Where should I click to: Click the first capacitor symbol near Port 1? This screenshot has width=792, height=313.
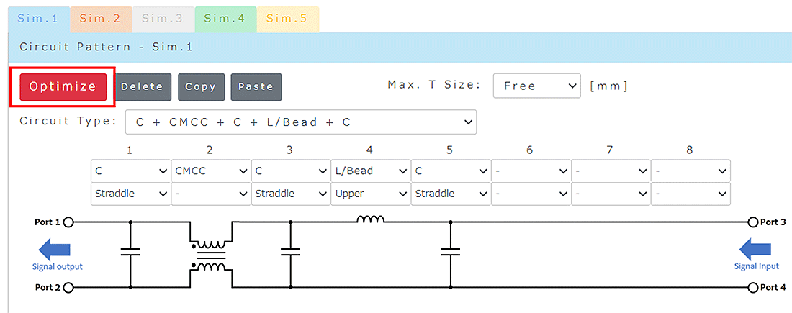pos(130,251)
